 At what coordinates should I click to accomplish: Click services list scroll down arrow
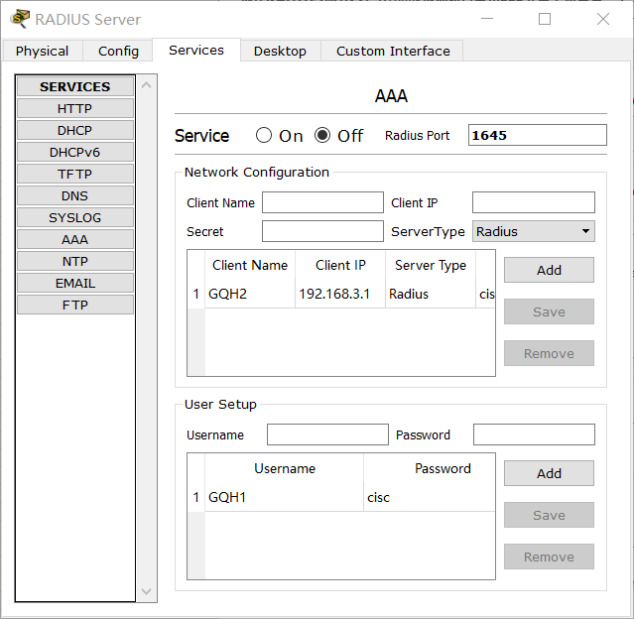click(x=147, y=591)
